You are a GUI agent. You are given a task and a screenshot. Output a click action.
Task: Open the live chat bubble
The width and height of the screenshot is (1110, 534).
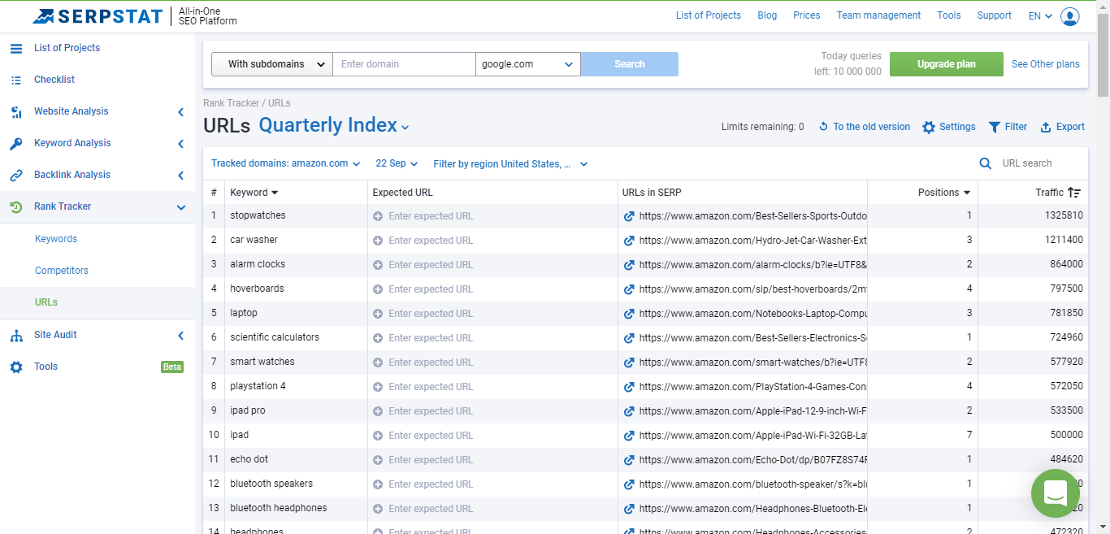pyautogui.click(x=1056, y=493)
